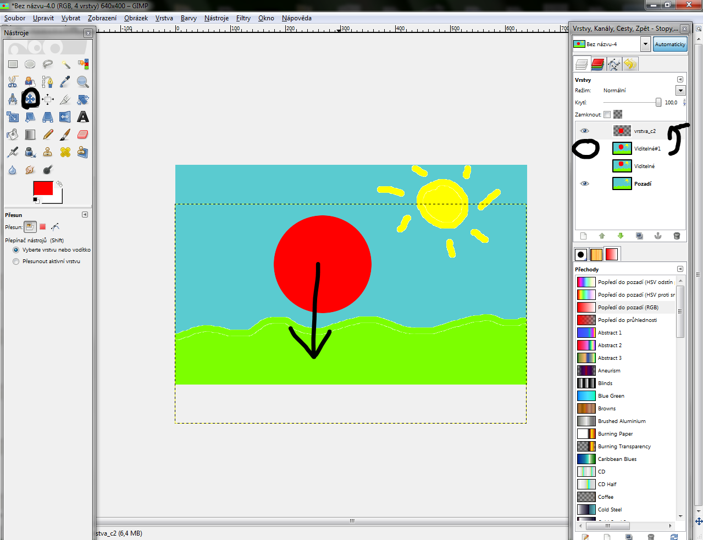Select 'Přesunout aktivní vrstvu' radio option

16,261
